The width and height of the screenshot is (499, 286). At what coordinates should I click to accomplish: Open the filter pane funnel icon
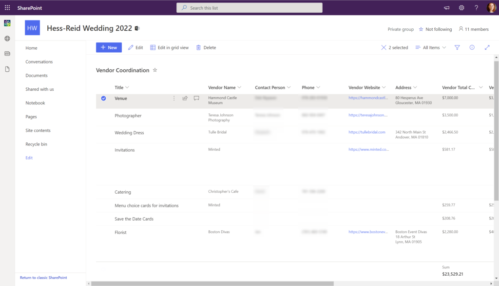click(457, 47)
